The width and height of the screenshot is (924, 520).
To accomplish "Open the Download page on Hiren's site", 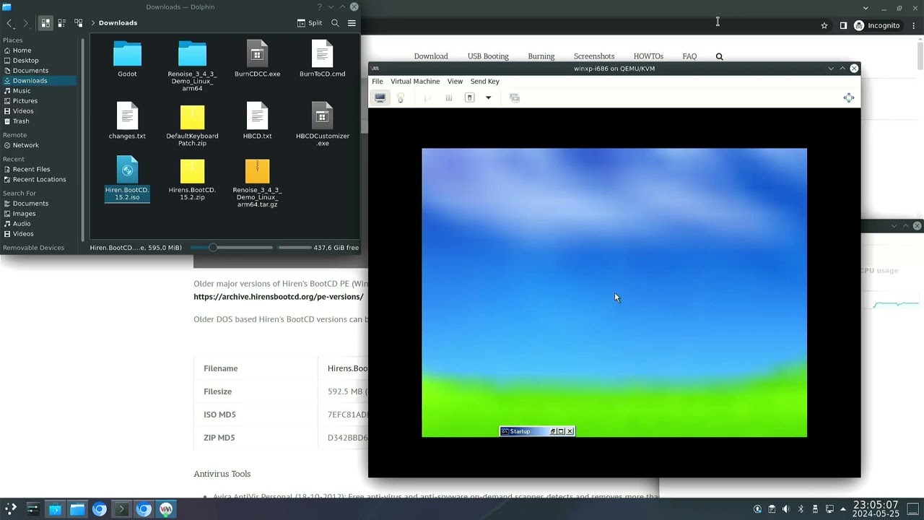I will [x=431, y=56].
